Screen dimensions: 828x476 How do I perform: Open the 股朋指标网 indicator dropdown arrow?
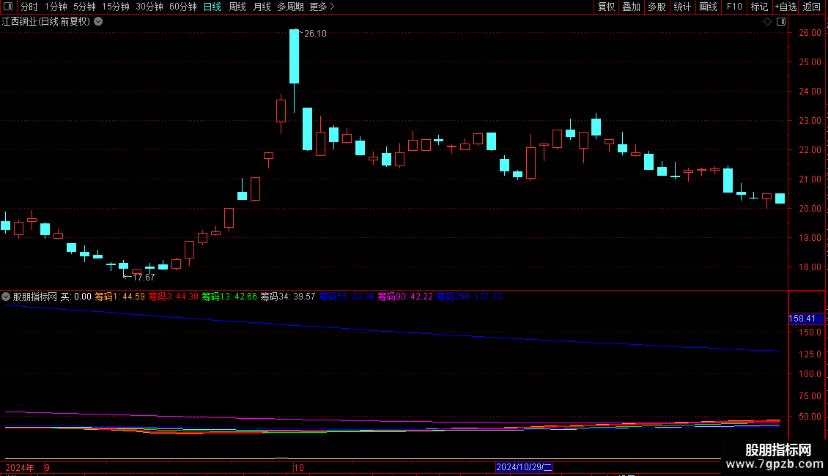[6, 297]
